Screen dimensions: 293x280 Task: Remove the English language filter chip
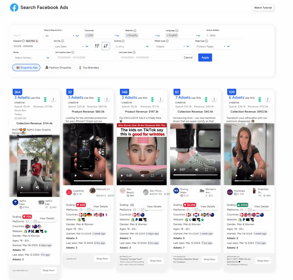click(168, 35)
